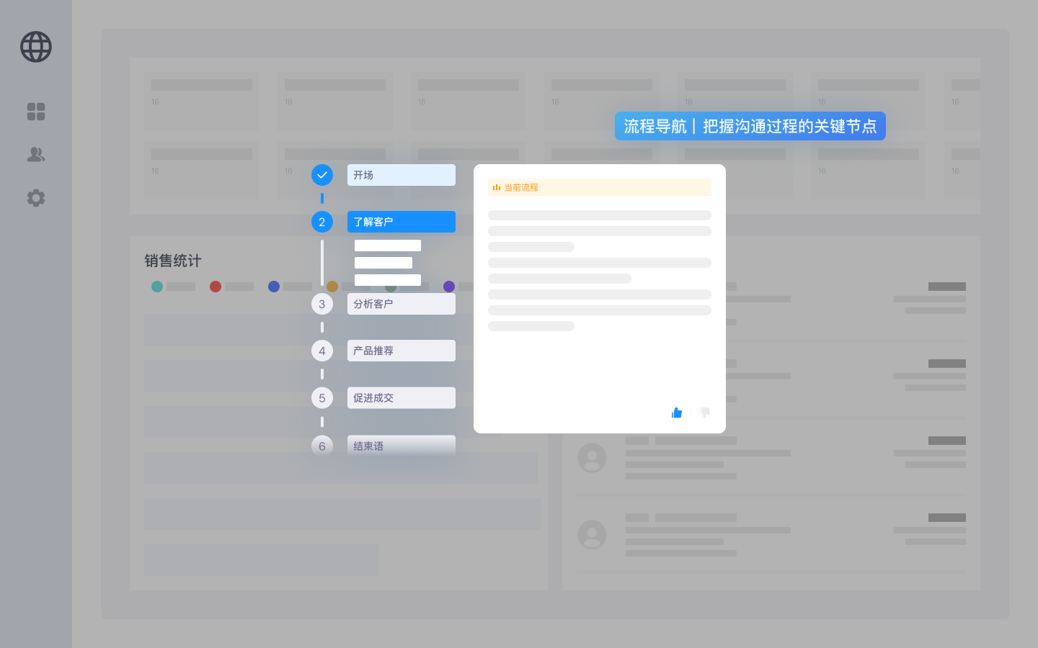The image size is (1038, 648).
Task: Open the 促进成交 step label
Action: click(x=402, y=398)
